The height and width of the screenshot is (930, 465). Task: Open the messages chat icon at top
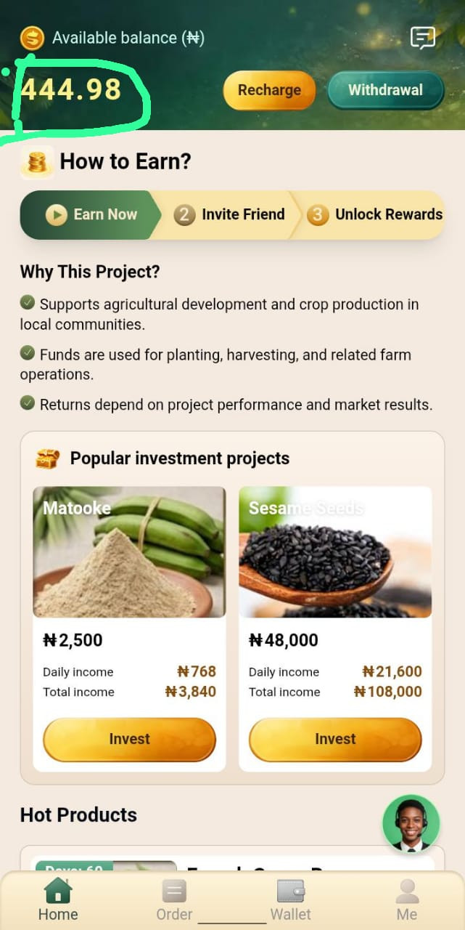[423, 38]
